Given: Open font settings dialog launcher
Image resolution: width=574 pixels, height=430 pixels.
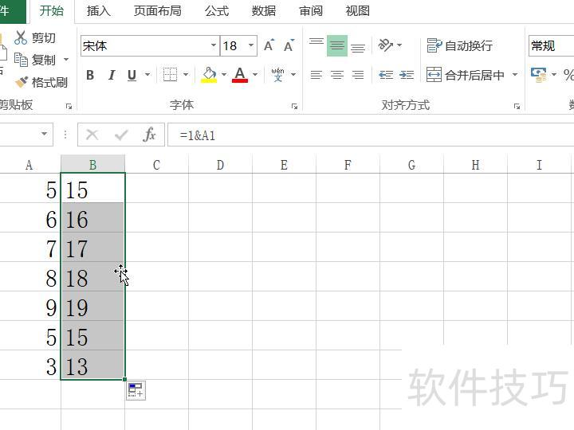Looking at the screenshot, I should pyautogui.click(x=294, y=107).
